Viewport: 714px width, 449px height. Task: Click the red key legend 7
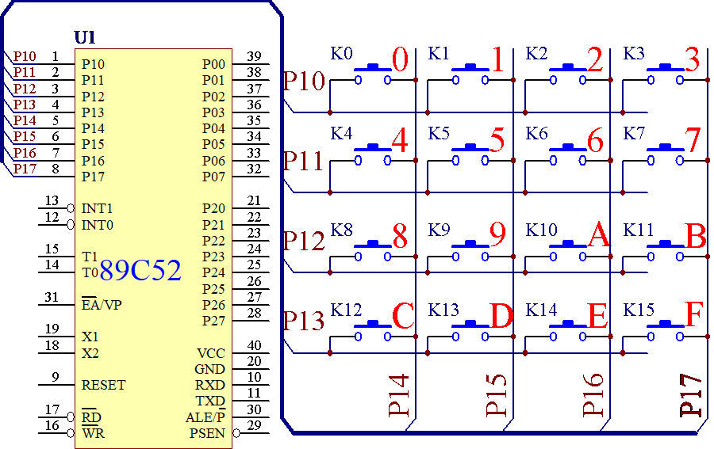(x=693, y=140)
